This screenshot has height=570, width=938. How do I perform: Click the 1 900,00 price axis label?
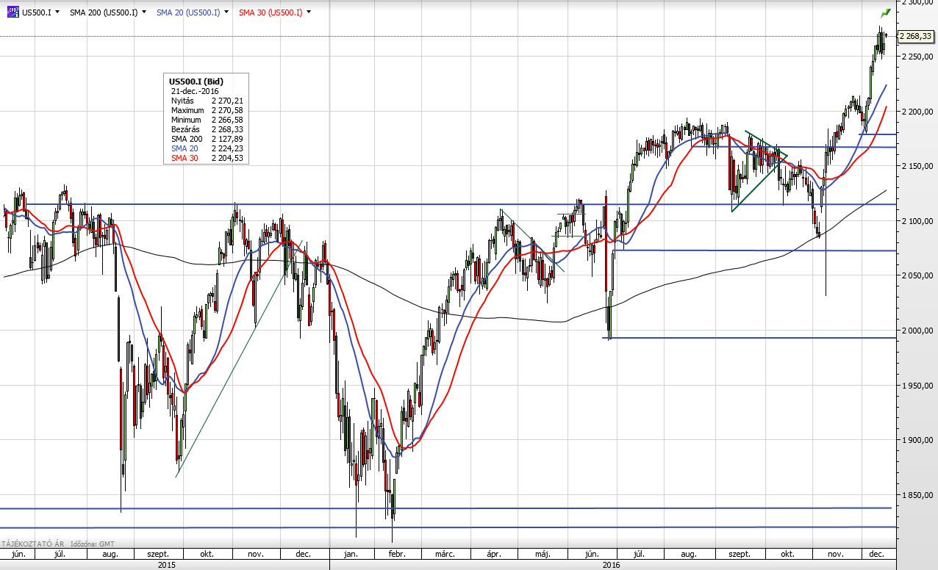tap(917, 440)
